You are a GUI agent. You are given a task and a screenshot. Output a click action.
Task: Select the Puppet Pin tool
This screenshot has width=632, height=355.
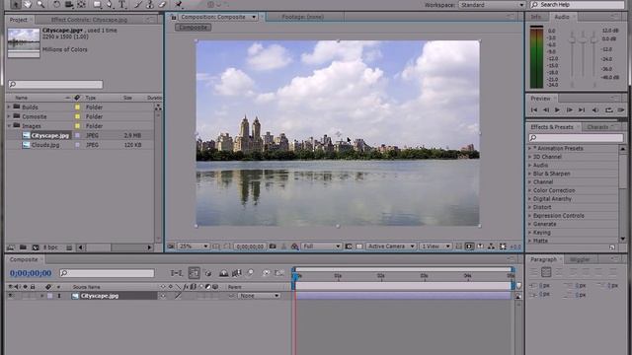click(179, 4)
